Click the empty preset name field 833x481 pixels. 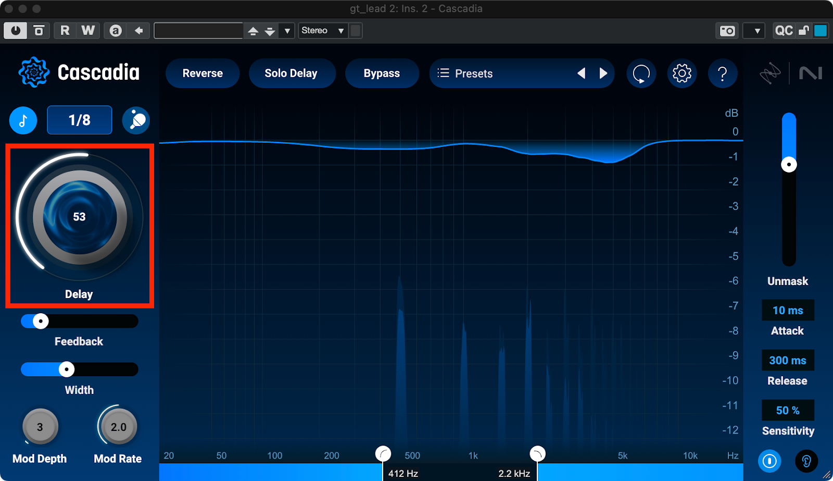click(198, 31)
